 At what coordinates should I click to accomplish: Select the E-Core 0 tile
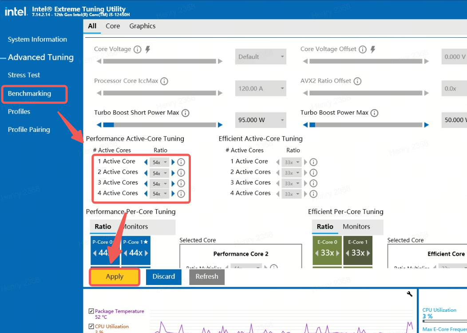pos(327,250)
